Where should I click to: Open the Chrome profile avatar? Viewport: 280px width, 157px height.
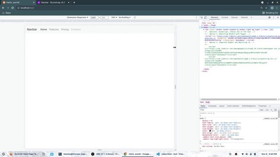pyautogui.click(x=272, y=8)
